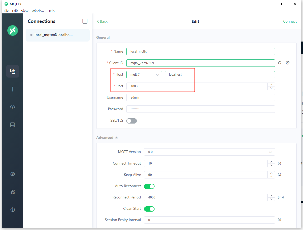
Task: Toggle the SSL/TLS switch
Action: pos(132,121)
